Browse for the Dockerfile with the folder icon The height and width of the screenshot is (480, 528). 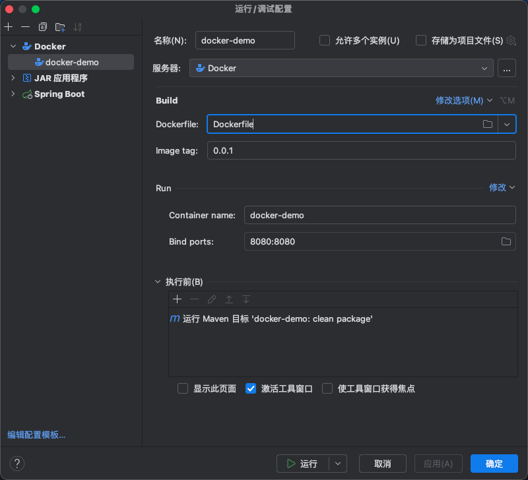[487, 124]
